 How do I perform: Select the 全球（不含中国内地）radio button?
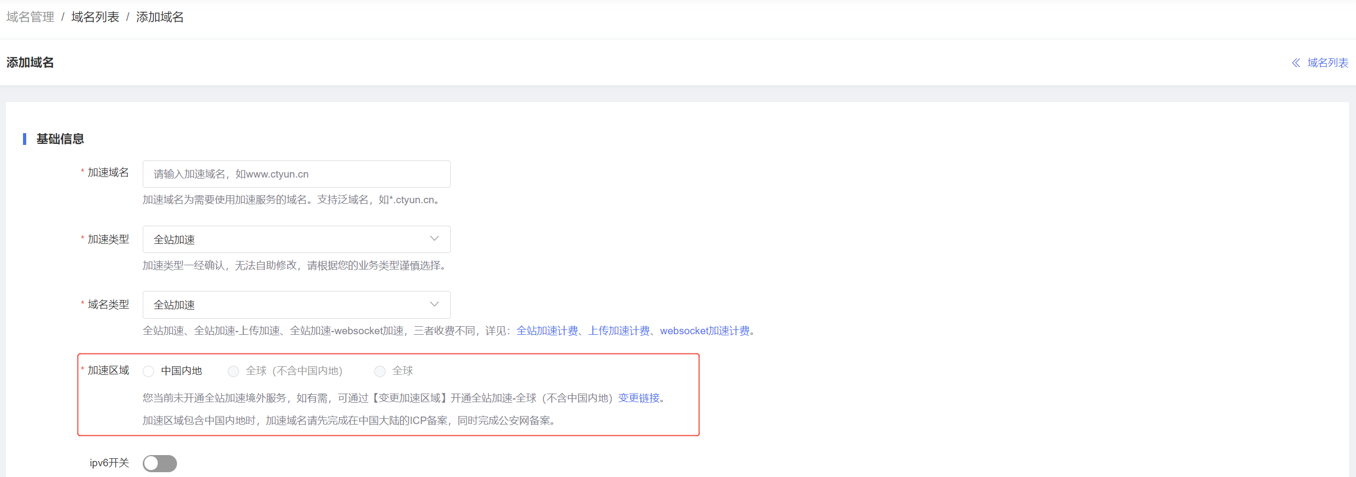[233, 371]
